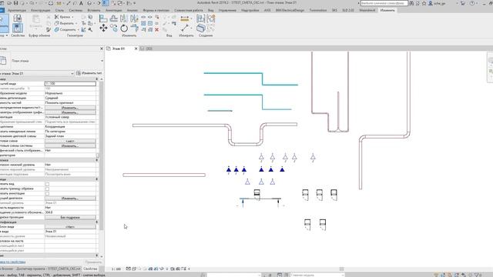Screen dimensions: 493x277
Task: Click the Properties help link
Action: coord(12,262)
